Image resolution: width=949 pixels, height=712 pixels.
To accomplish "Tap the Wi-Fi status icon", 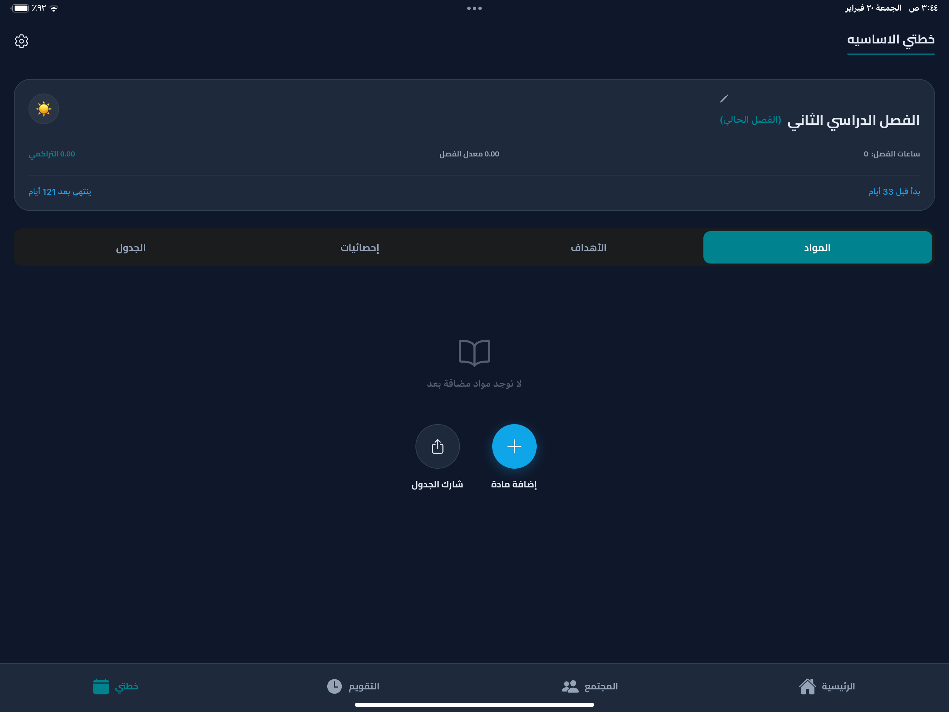I will [x=54, y=8].
